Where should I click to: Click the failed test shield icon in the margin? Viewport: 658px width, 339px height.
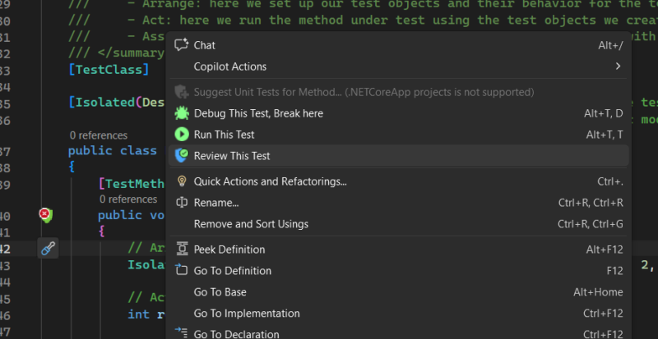click(46, 215)
